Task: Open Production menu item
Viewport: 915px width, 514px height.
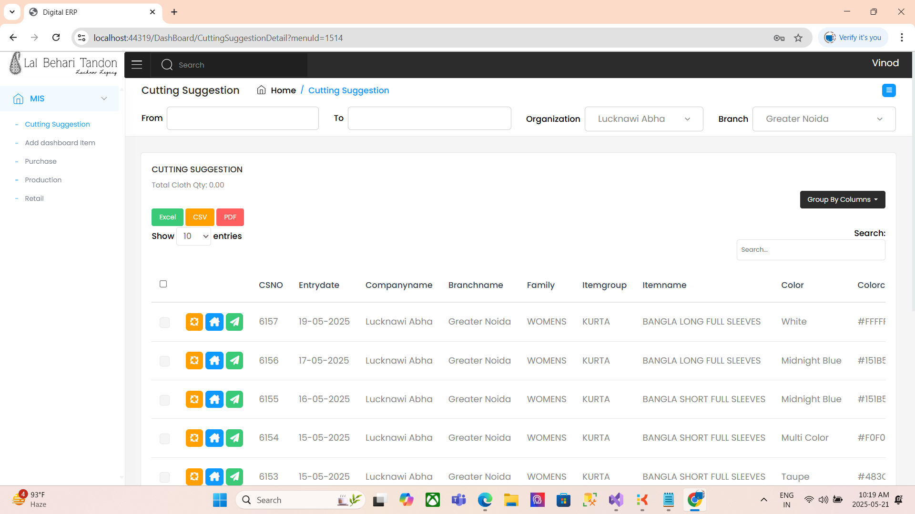Action: pyautogui.click(x=43, y=180)
